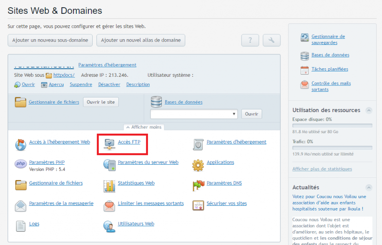The width and height of the screenshot is (382, 245).
Task: Click the Accès FTP icon
Action: 110,143
